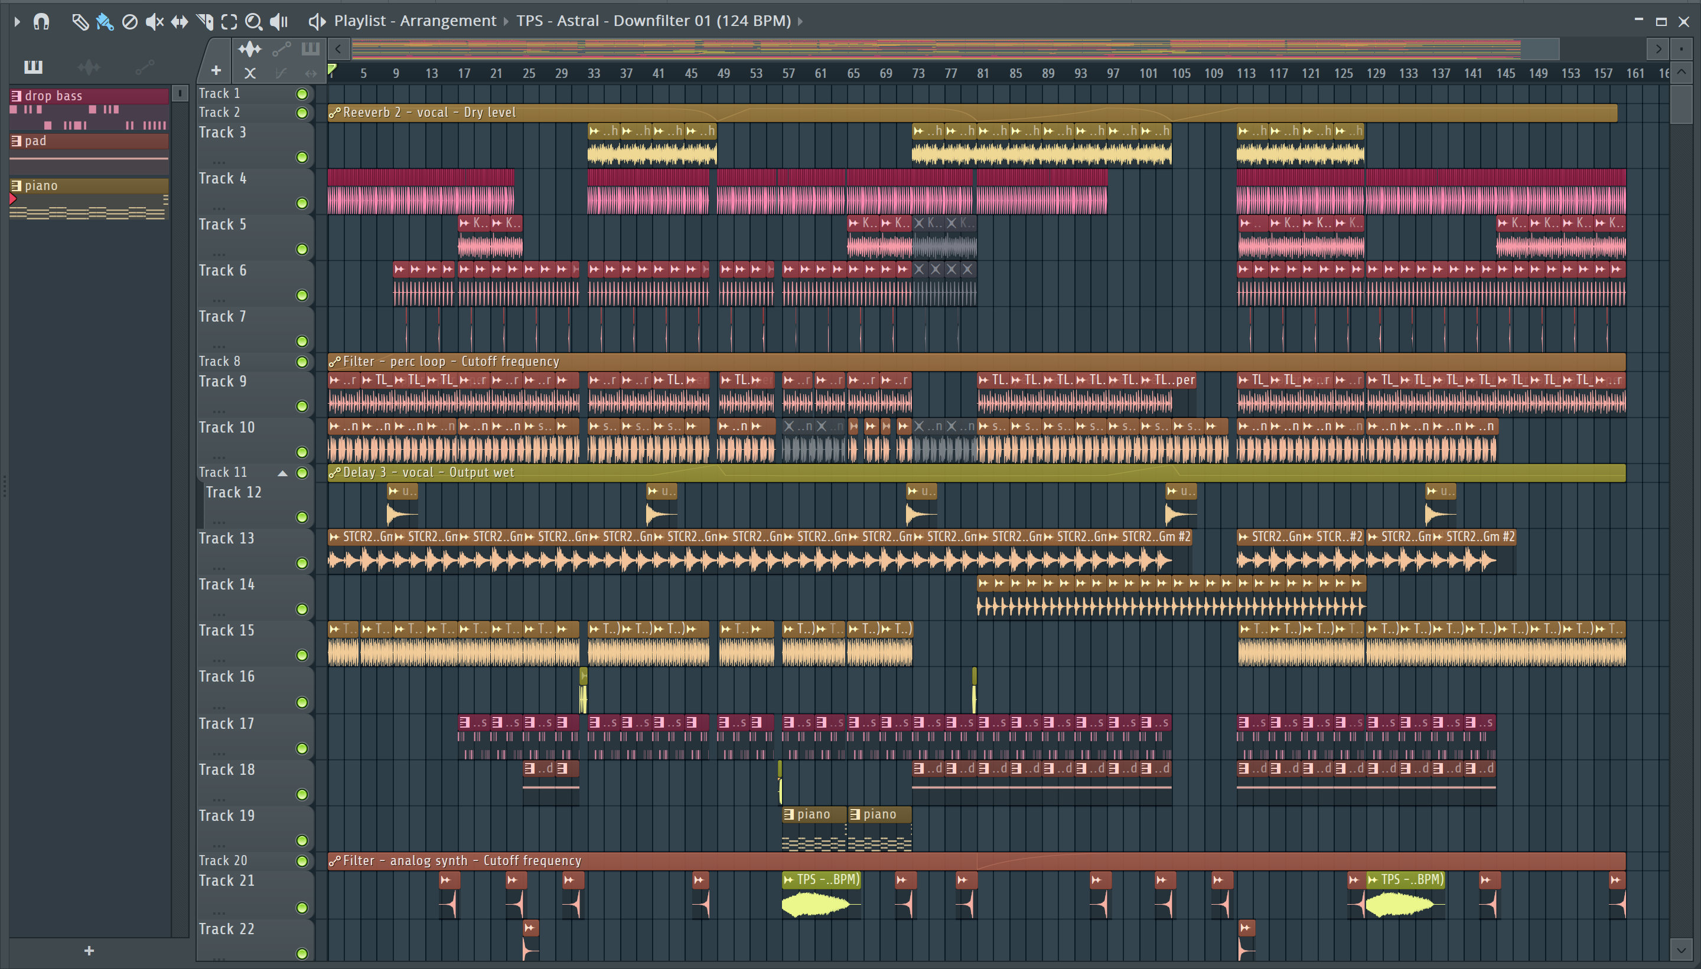Mute Track 1 with its green LED

[x=302, y=94]
